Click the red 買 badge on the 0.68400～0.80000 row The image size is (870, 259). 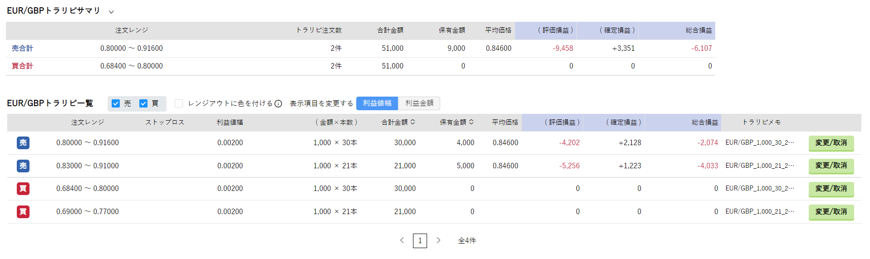click(23, 189)
